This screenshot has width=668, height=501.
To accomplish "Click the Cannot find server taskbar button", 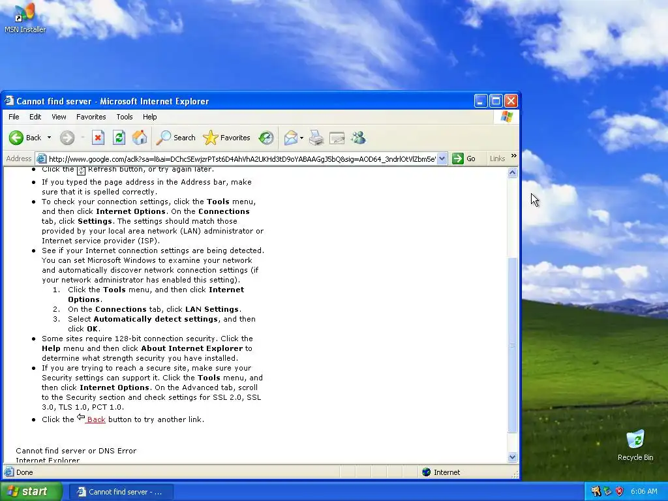I will coord(121,492).
